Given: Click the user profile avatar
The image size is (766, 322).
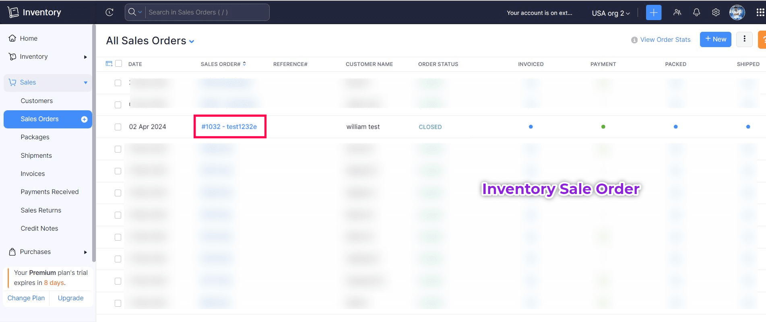Looking at the screenshot, I should tap(737, 12).
